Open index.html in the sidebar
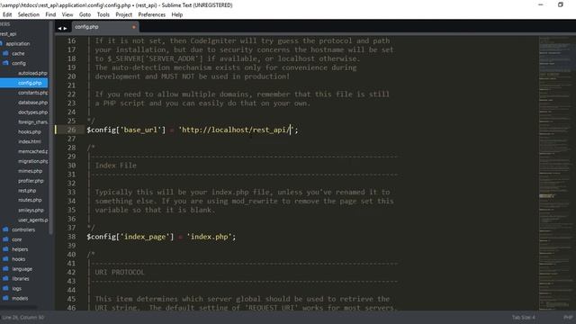The image size is (576, 324). [x=30, y=141]
